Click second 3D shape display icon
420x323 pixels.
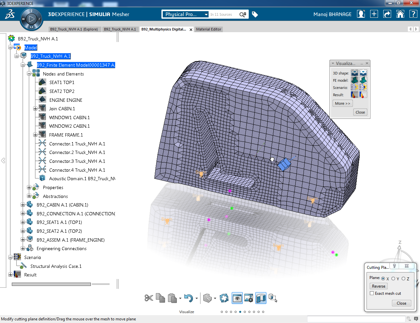pyautogui.click(x=363, y=73)
